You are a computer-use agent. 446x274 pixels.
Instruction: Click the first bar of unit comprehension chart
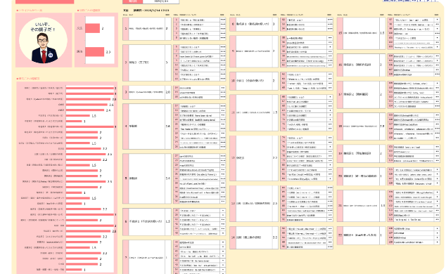pyautogui.click(x=90, y=88)
